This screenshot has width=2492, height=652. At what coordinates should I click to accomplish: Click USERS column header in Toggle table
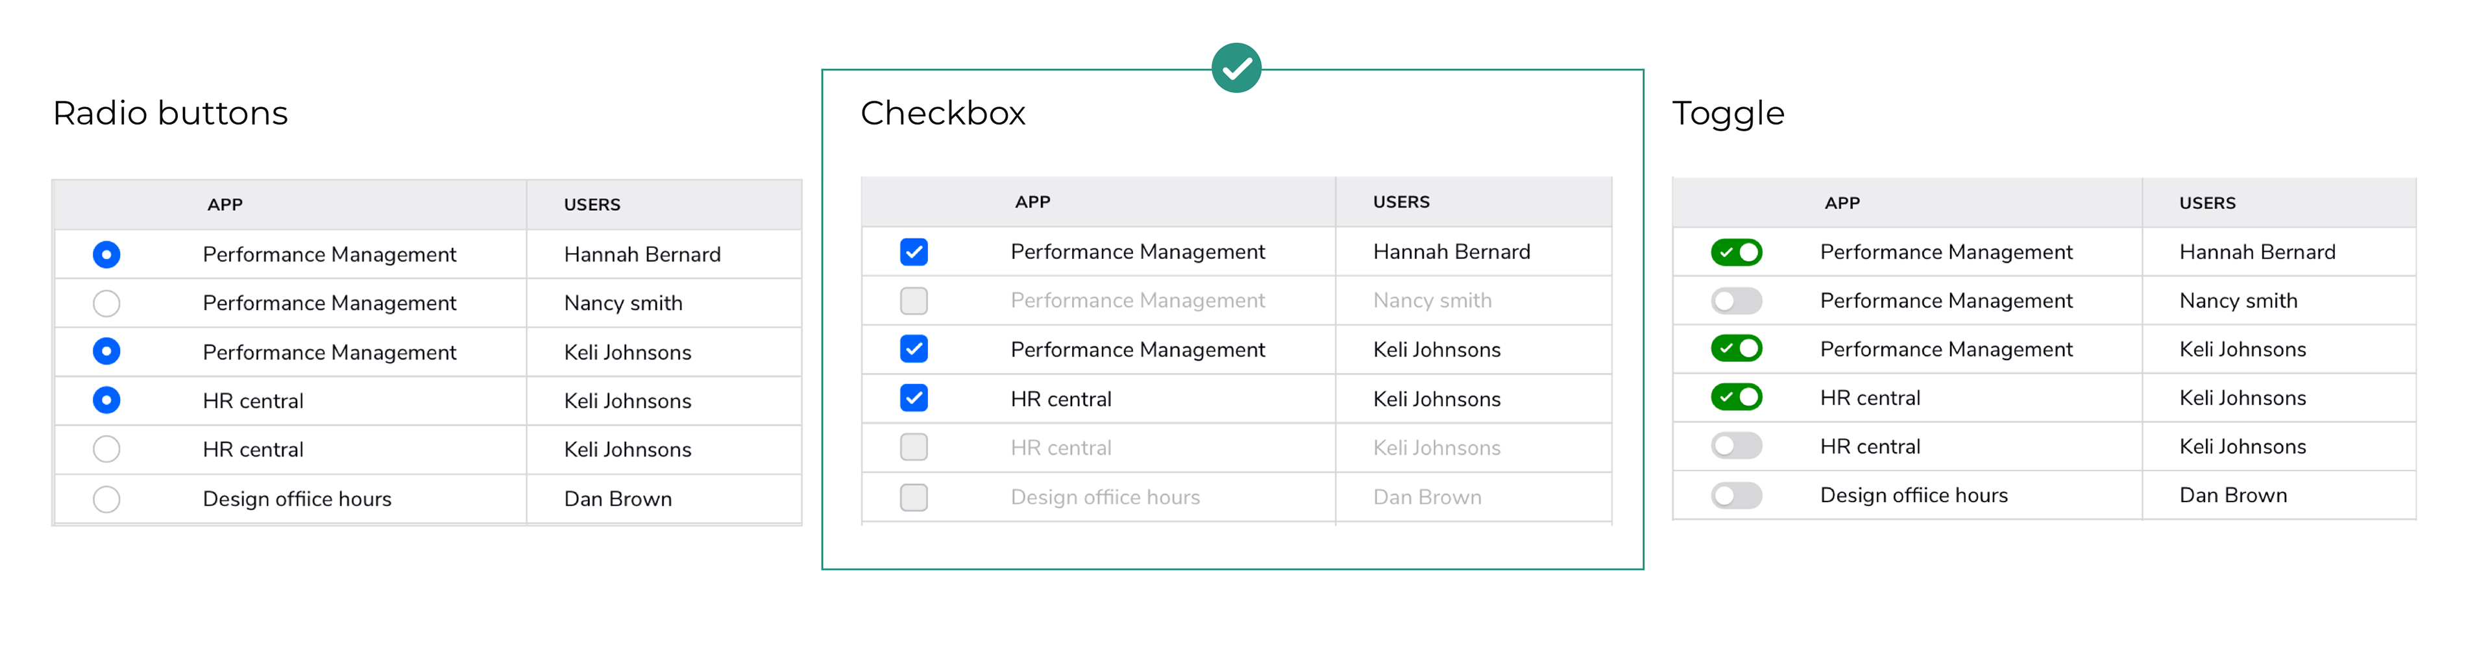click(2206, 203)
